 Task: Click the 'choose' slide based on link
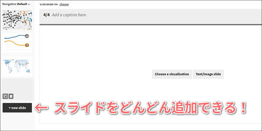coord(64,4)
